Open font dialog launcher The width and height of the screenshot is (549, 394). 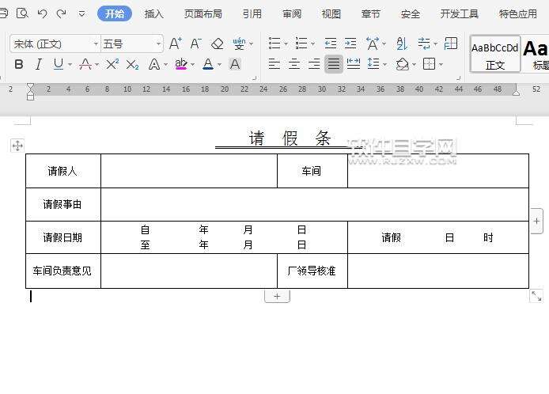(255, 78)
